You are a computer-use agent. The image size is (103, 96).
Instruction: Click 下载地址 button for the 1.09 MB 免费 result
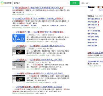[31, 49]
